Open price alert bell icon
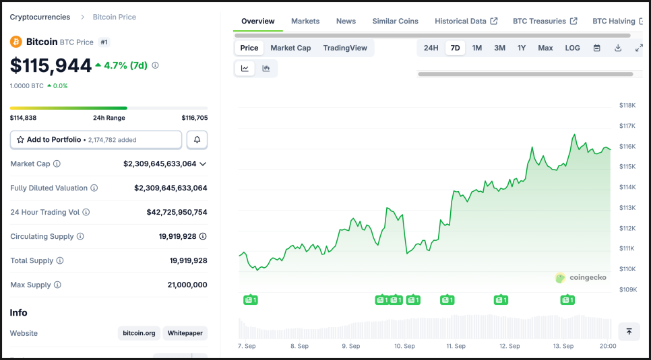The image size is (651, 360). (197, 140)
